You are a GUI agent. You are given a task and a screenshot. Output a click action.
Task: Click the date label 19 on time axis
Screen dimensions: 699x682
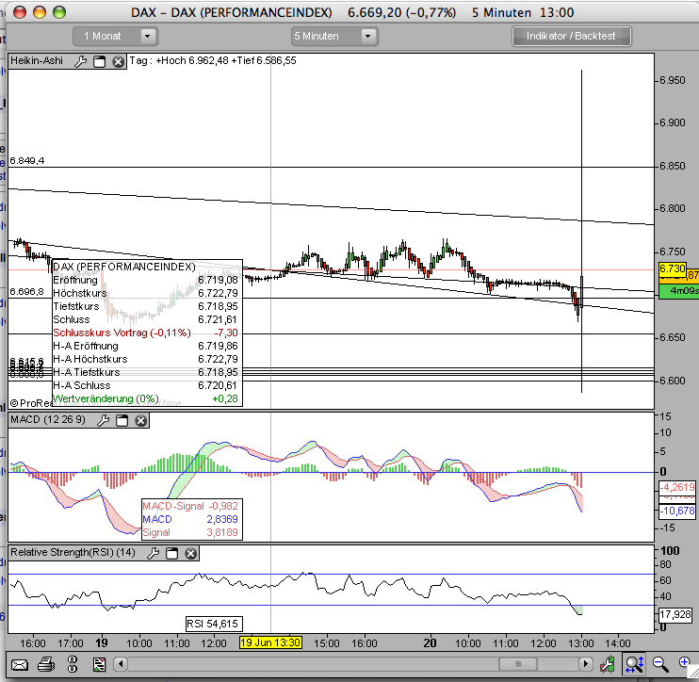click(x=102, y=642)
